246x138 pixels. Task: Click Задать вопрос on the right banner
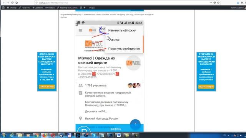pos(206,87)
